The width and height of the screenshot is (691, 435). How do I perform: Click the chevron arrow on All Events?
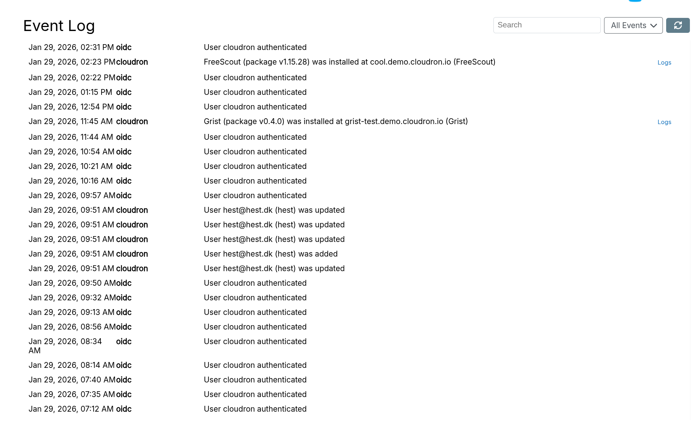654,26
